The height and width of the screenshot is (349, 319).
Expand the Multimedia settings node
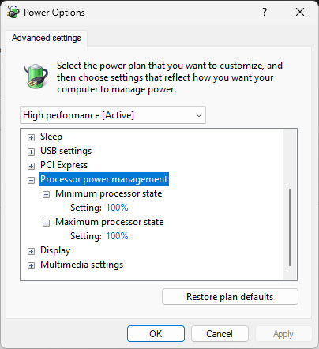click(x=31, y=265)
